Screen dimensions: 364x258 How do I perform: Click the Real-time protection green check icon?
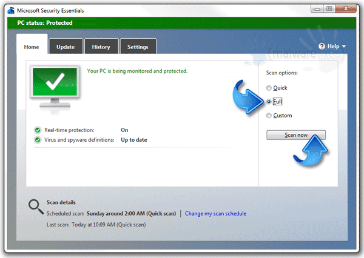pos(38,130)
